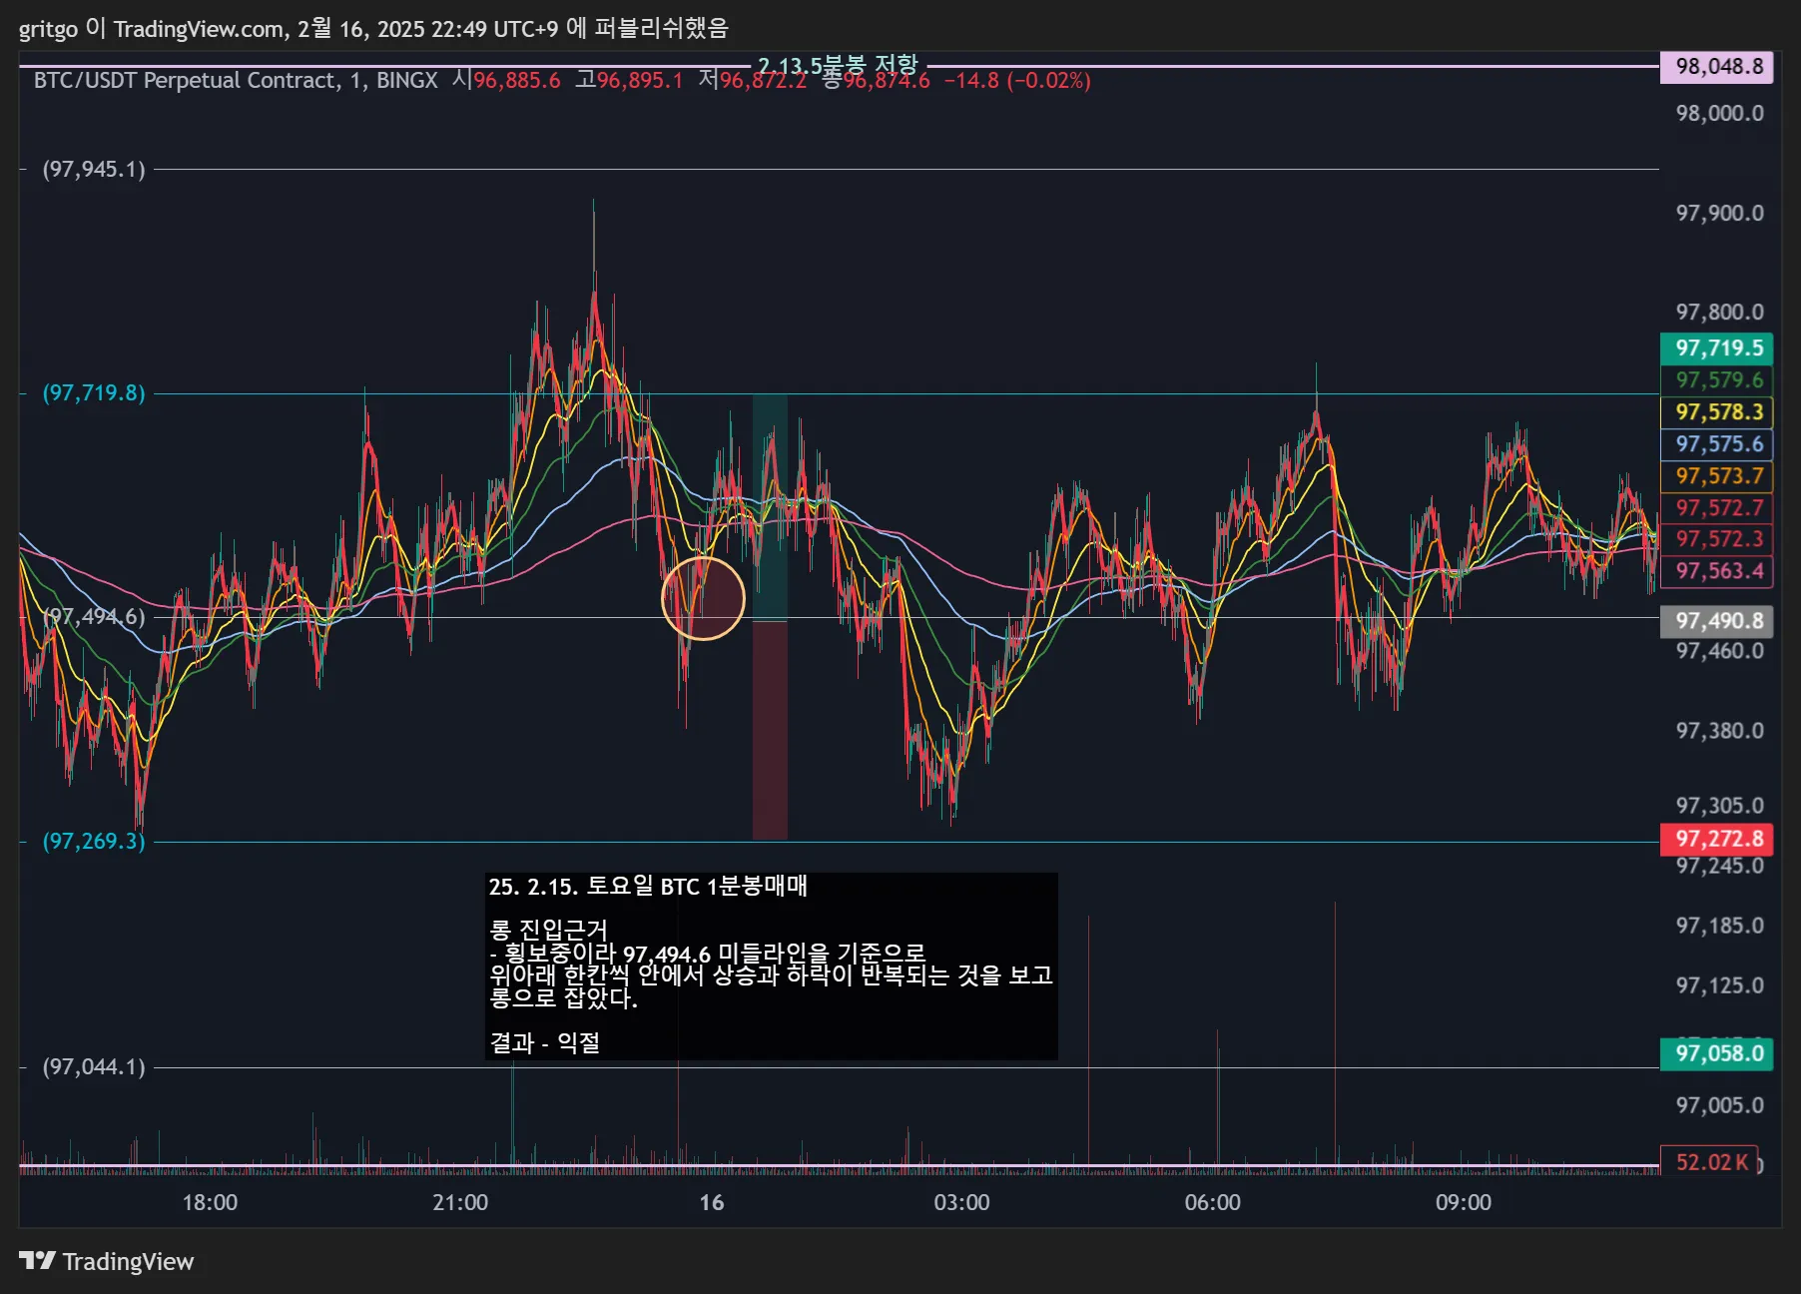The height and width of the screenshot is (1294, 1801).
Task: Click the 97,380.0 price scale tick
Action: [1719, 731]
